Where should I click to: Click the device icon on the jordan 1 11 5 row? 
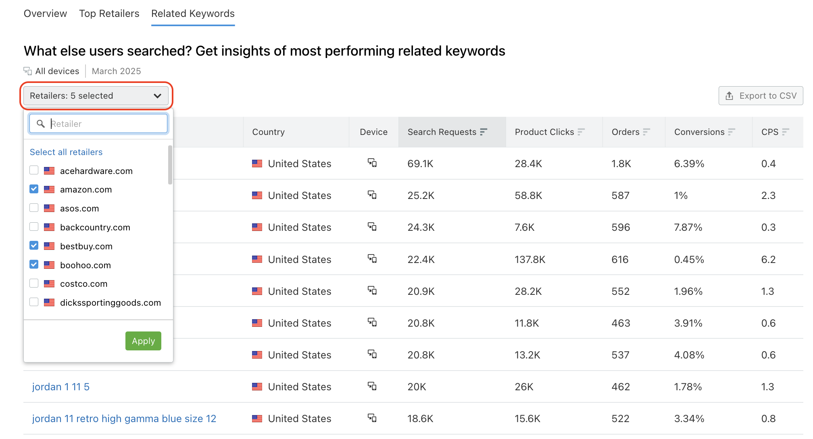[373, 386]
